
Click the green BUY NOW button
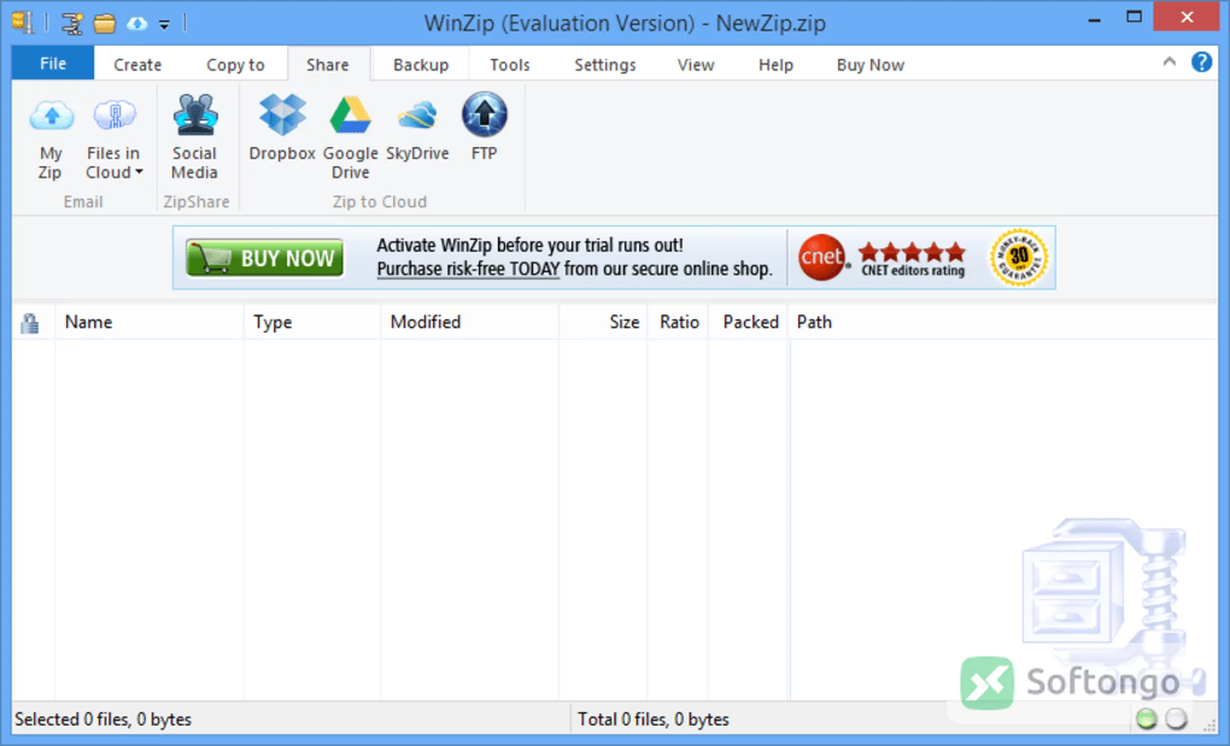[x=264, y=257]
